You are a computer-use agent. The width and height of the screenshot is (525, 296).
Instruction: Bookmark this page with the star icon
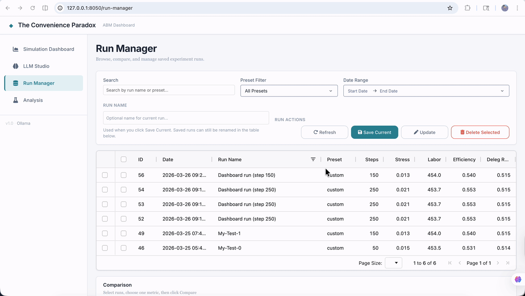click(450, 8)
